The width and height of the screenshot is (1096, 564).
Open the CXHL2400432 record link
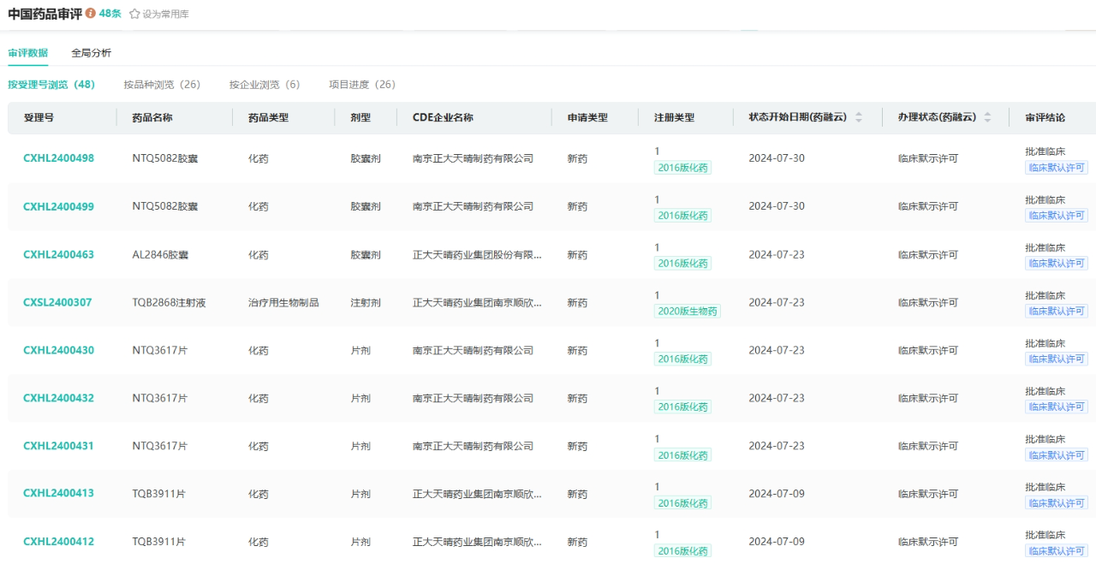click(58, 398)
